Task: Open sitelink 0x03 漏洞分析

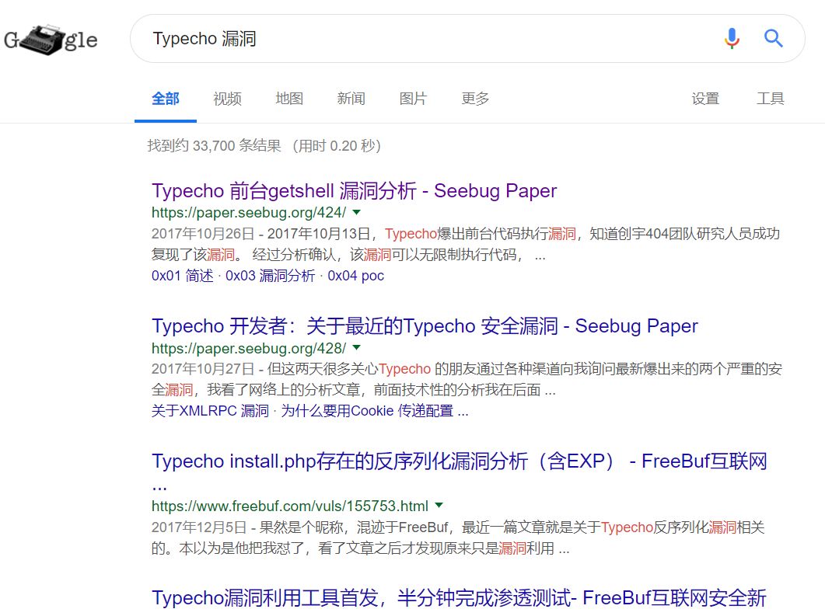Action: (270, 276)
